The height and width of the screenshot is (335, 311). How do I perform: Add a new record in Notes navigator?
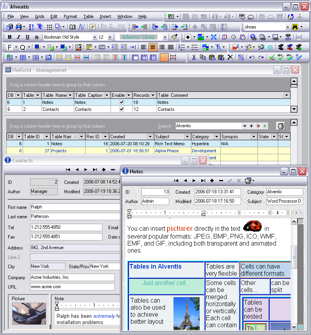click(x=212, y=181)
